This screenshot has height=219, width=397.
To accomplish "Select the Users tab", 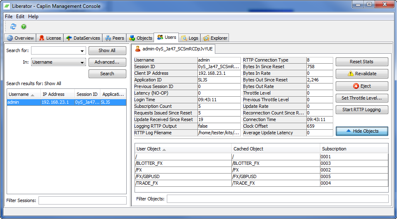I will [x=166, y=37].
